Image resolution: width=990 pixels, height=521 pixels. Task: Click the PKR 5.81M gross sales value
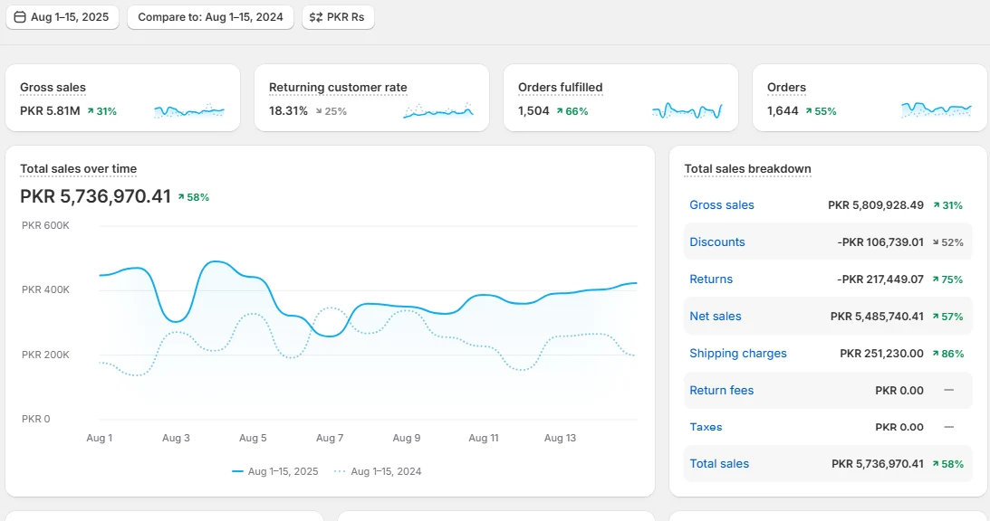coord(50,111)
